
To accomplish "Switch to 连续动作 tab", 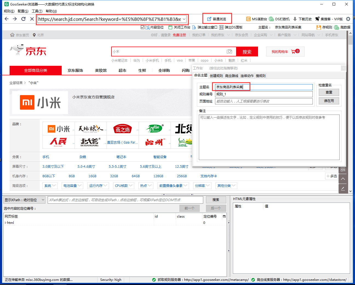I will [x=247, y=76].
